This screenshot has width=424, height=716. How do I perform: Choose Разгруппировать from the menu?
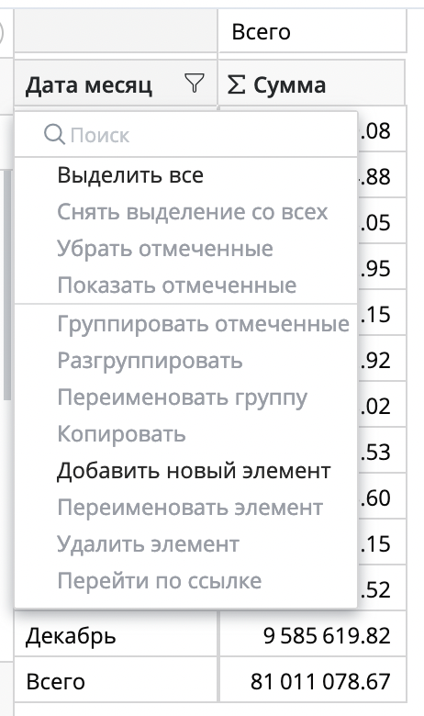(150, 361)
